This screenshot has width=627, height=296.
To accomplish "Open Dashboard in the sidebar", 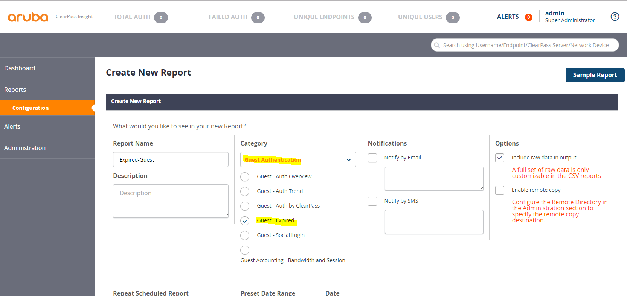I will coord(47,68).
